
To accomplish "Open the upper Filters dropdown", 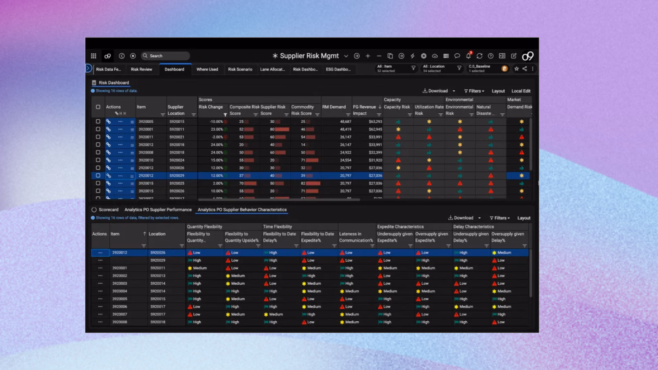I will (x=474, y=91).
